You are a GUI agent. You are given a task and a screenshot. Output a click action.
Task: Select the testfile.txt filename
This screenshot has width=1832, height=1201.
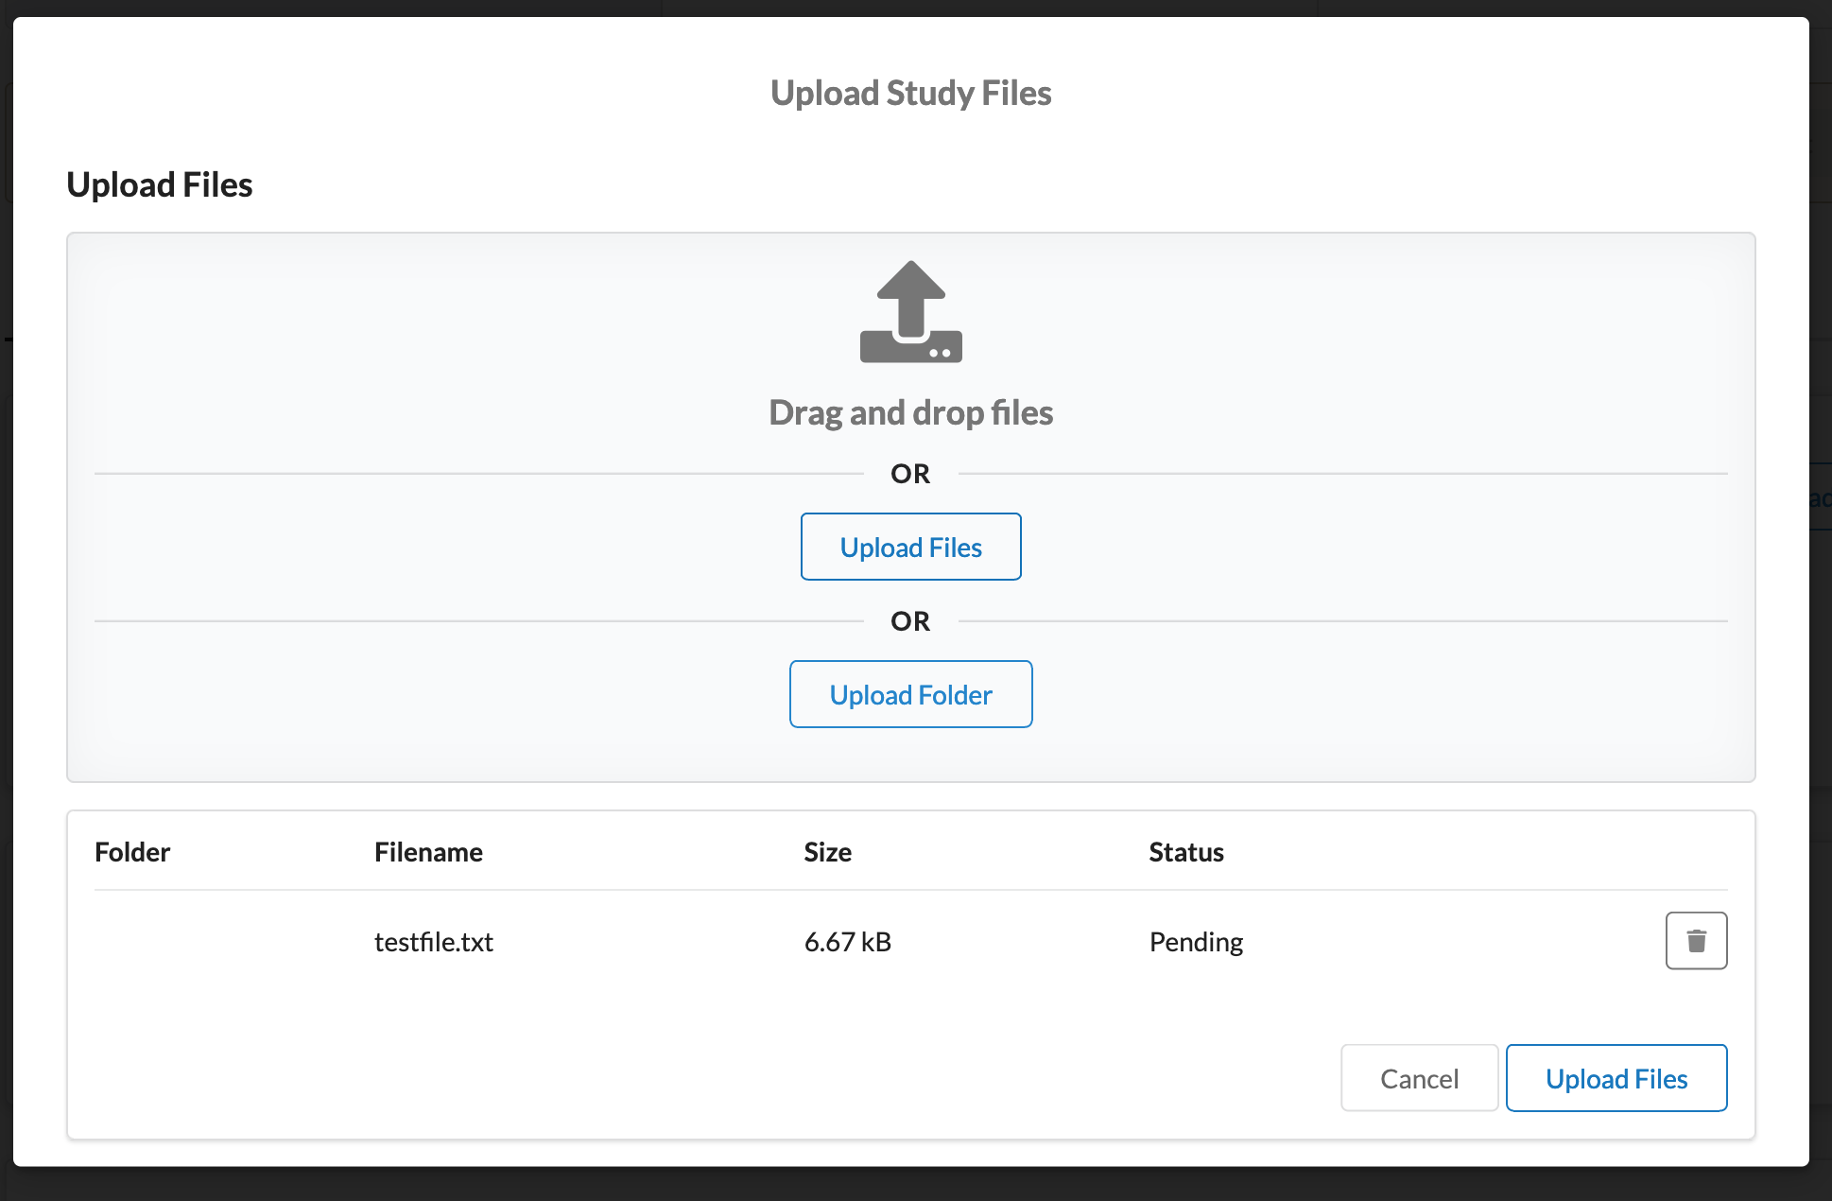[434, 942]
